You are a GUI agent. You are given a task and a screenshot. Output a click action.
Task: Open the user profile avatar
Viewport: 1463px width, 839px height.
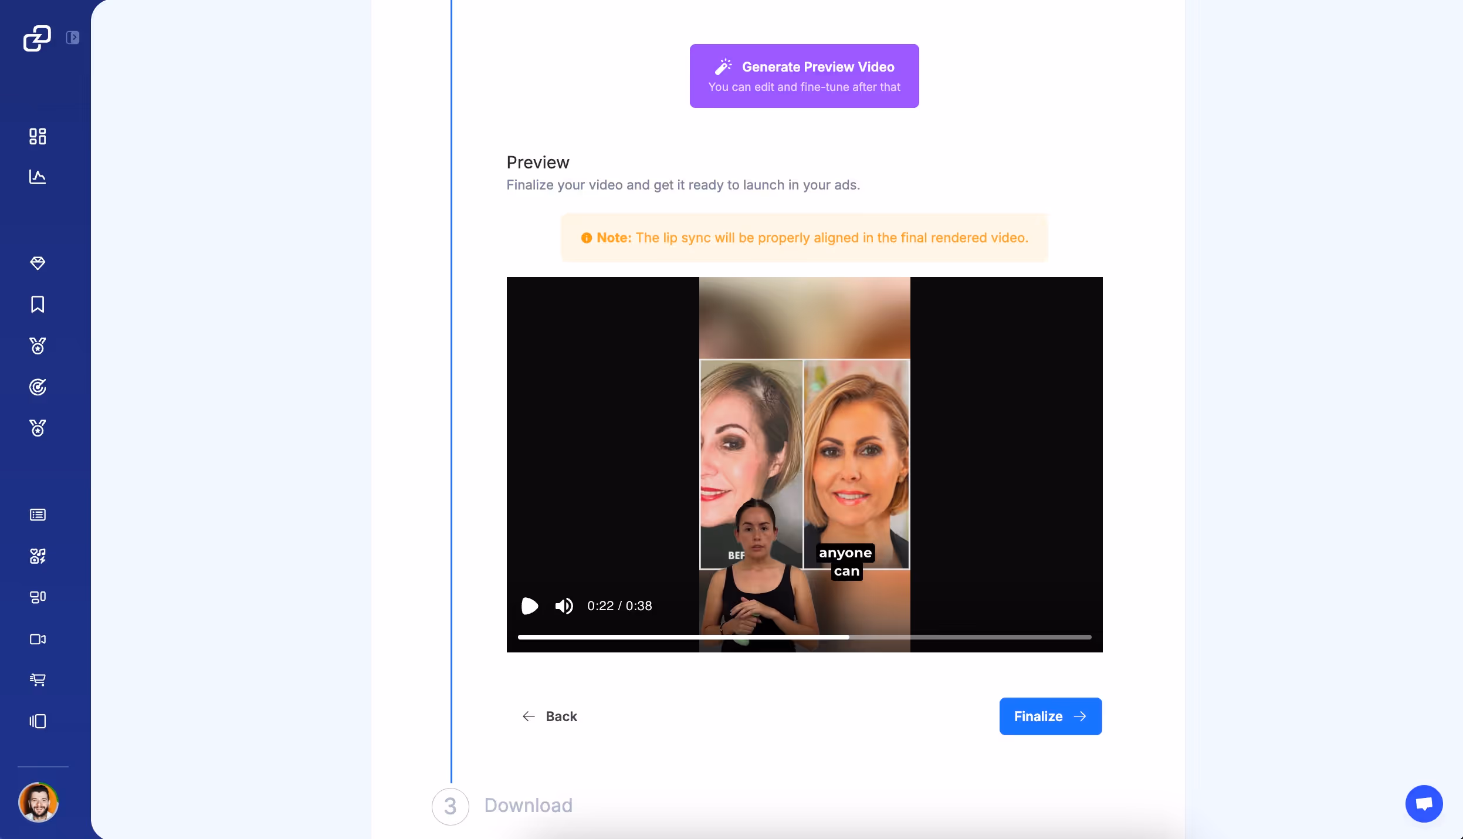pos(38,802)
